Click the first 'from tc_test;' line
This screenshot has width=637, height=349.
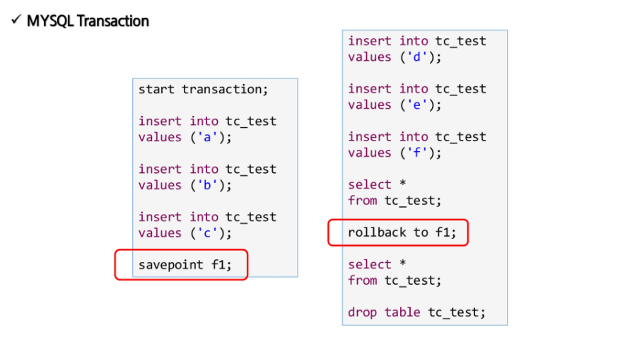click(x=395, y=201)
